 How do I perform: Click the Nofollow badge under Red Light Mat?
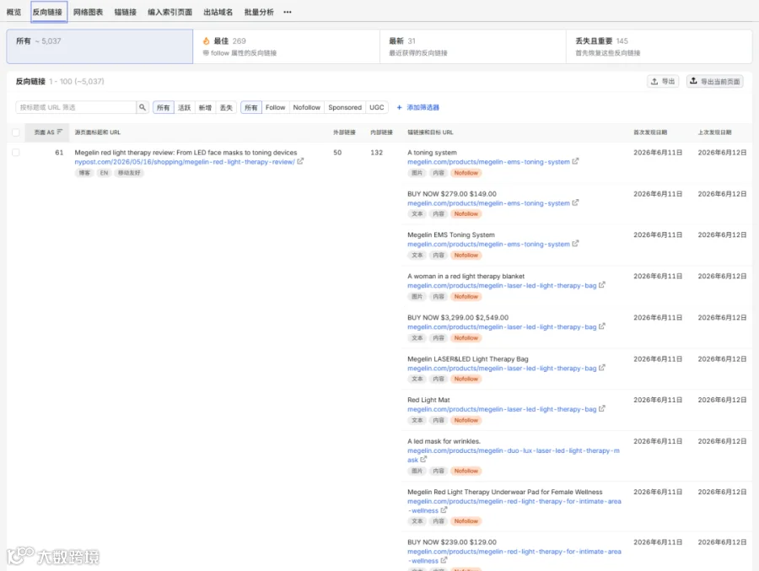click(466, 420)
